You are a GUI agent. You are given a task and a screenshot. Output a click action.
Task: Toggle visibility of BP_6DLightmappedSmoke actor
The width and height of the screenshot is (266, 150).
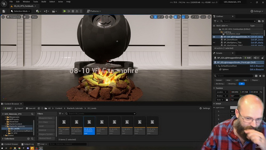(x=214, y=37)
